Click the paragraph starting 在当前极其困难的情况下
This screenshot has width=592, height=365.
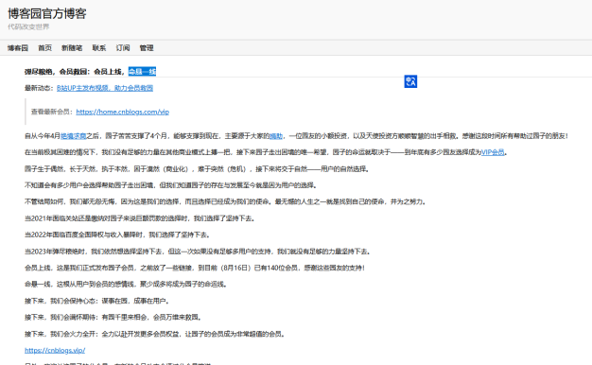[266, 152]
